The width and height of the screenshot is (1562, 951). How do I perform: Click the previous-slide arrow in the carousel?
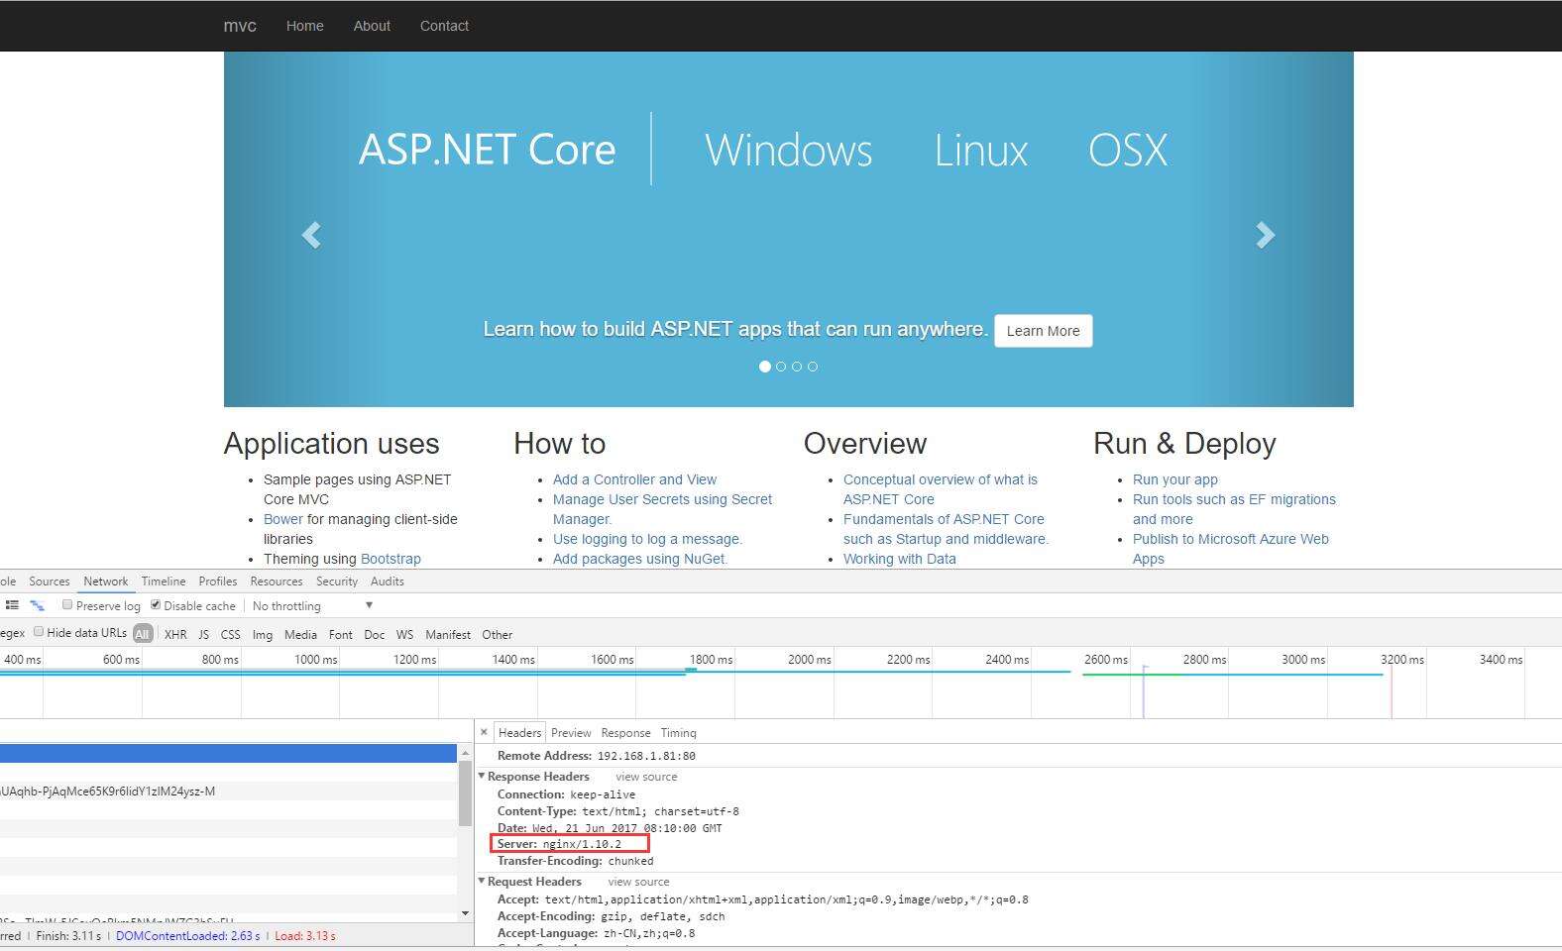point(311,235)
